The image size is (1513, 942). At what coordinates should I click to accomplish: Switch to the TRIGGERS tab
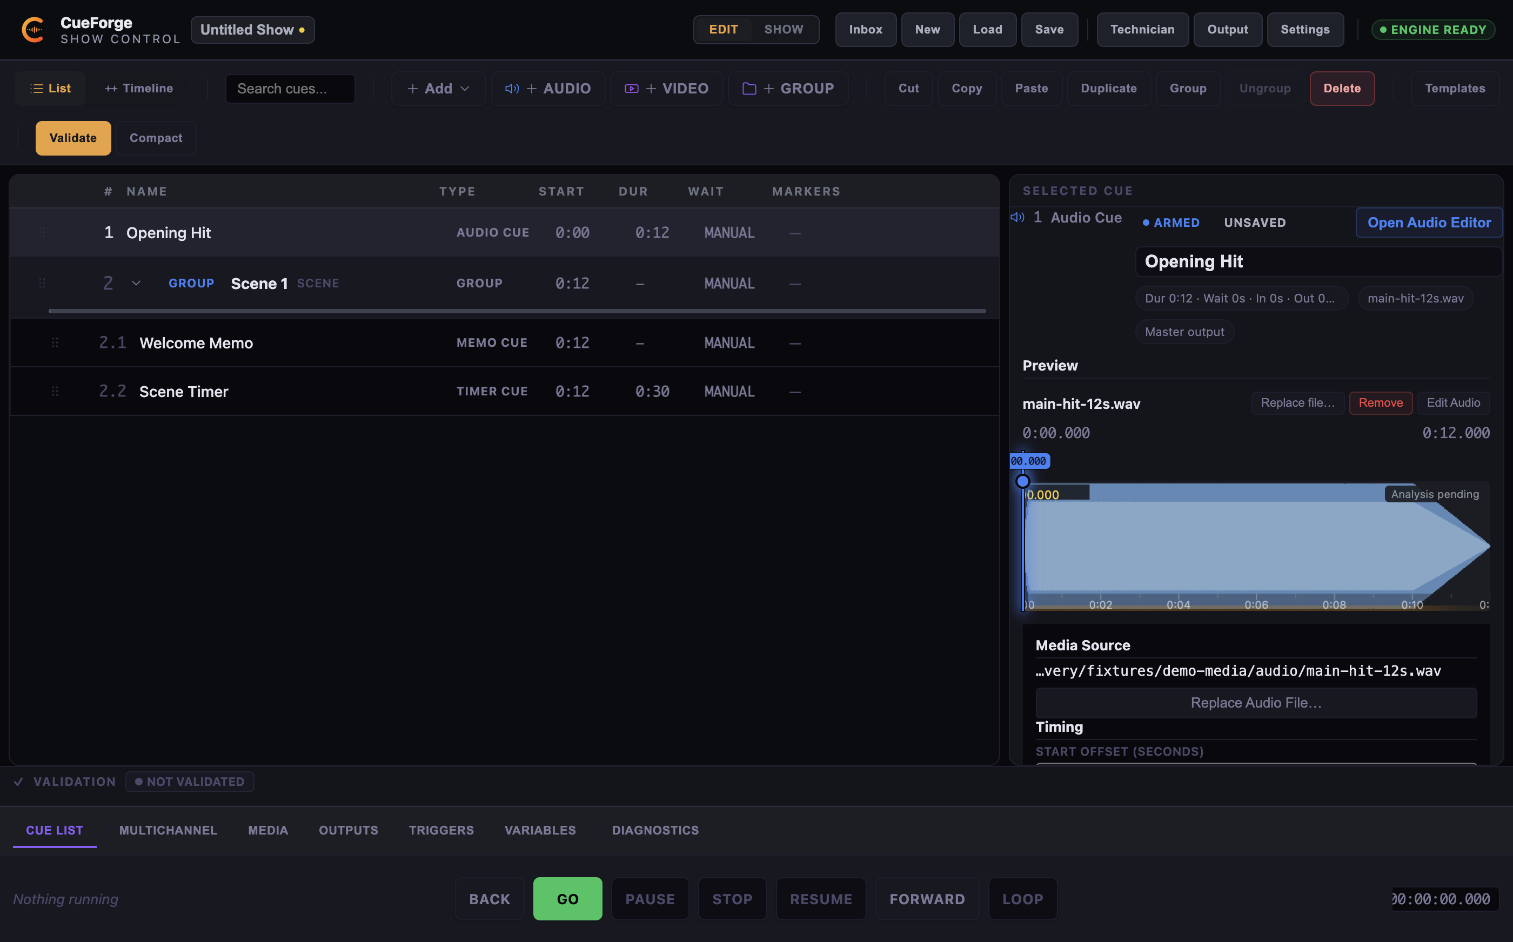441,831
